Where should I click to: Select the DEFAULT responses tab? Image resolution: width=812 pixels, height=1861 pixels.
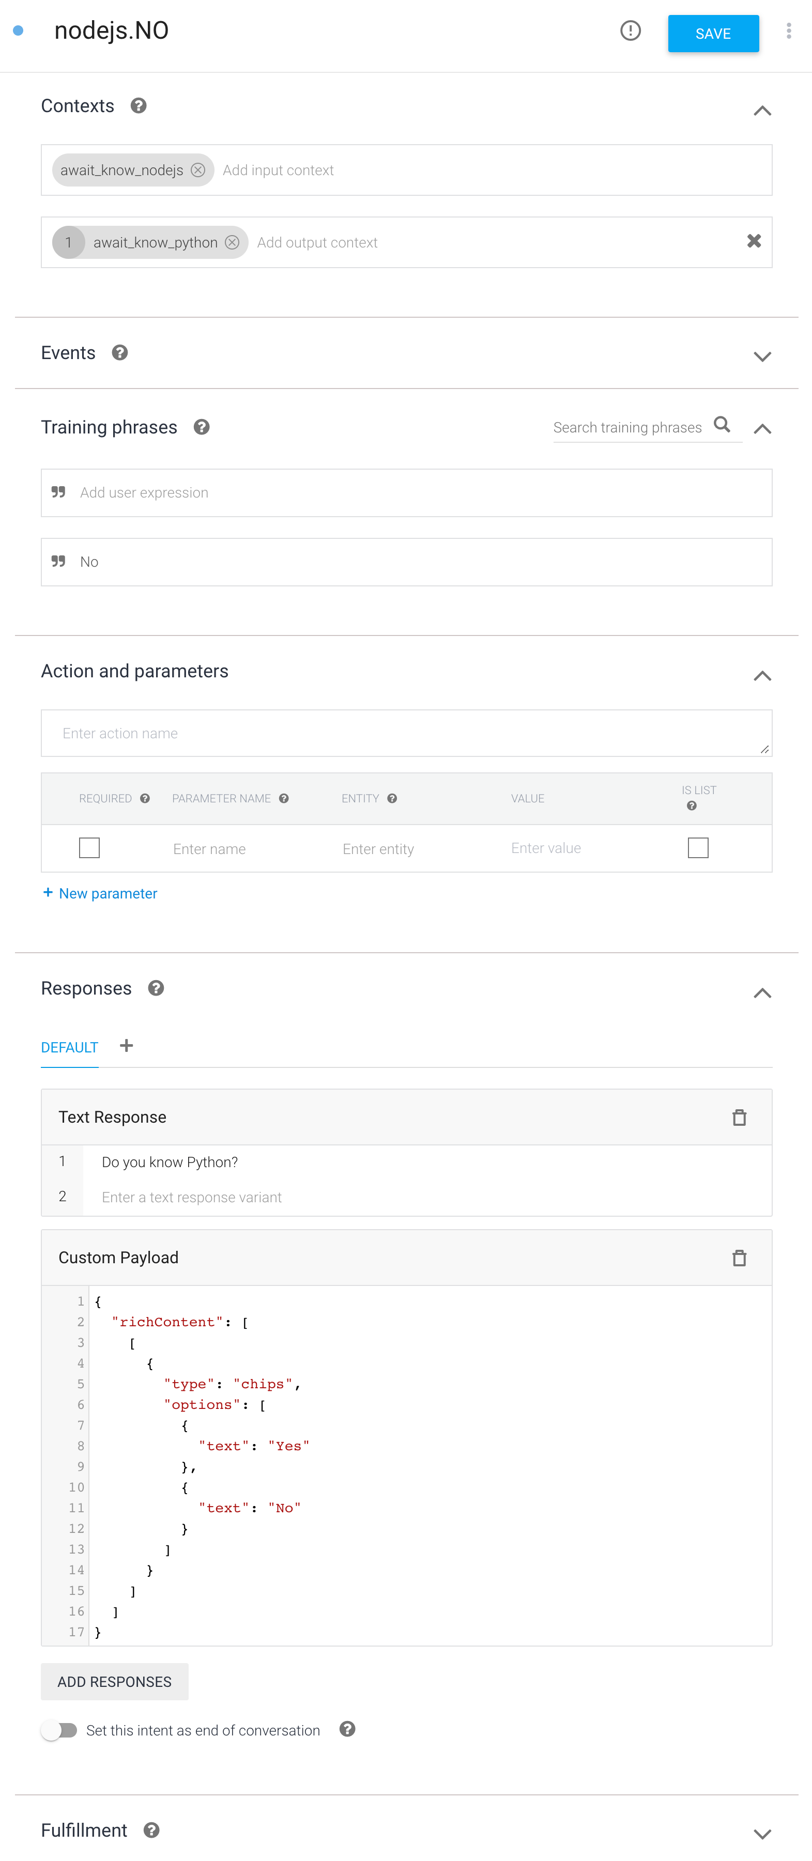click(69, 1047)
